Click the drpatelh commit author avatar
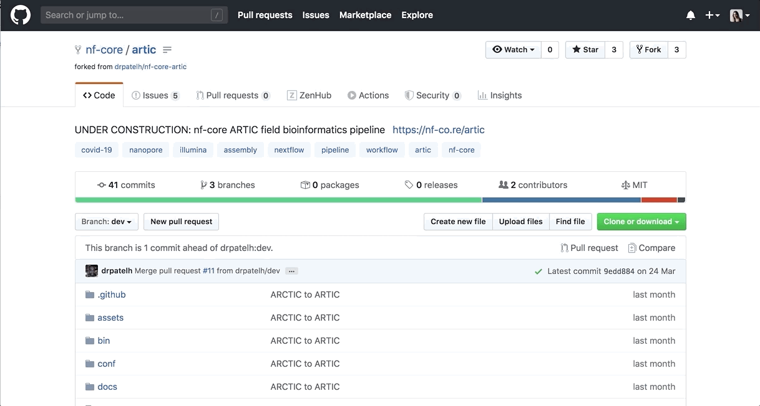The image size is (760, 406). pos(92,271)
